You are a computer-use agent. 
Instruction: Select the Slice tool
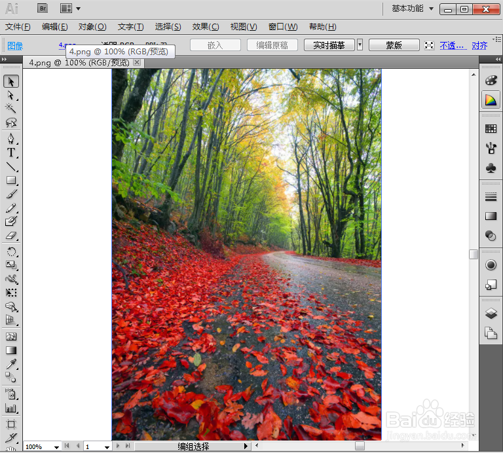pyautogui.click(x=11, y=437)
